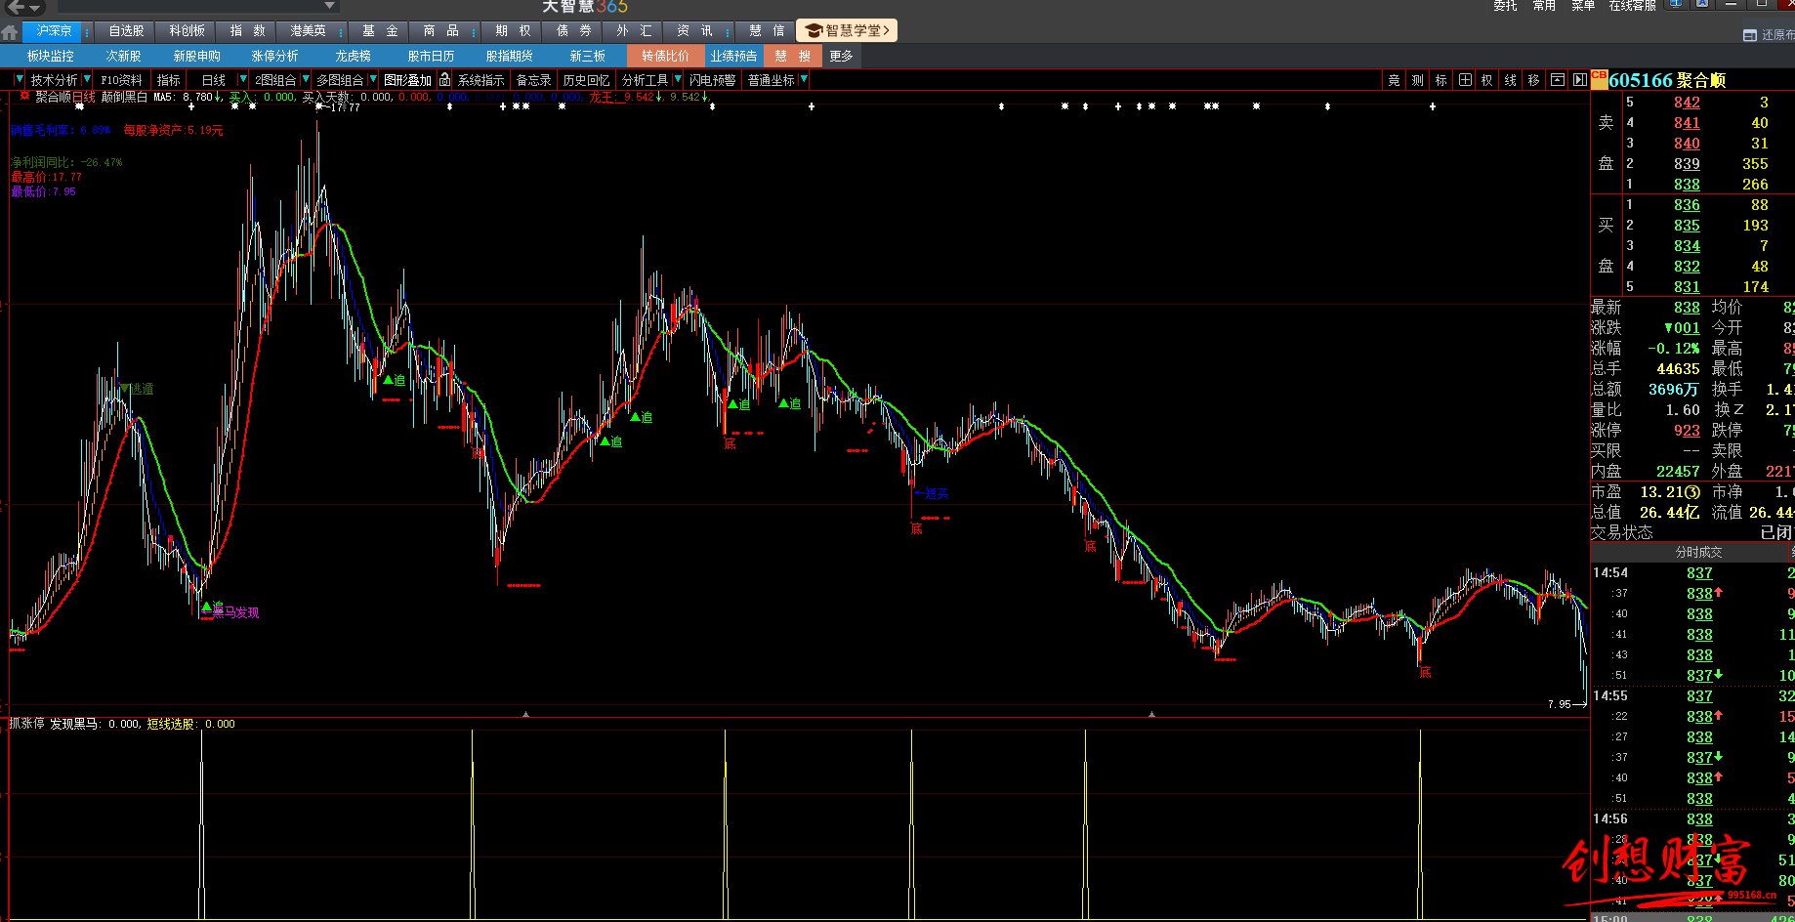Open the top address bar dropdown
Screen dimensions: 1795x922
(x=330, y=6)
